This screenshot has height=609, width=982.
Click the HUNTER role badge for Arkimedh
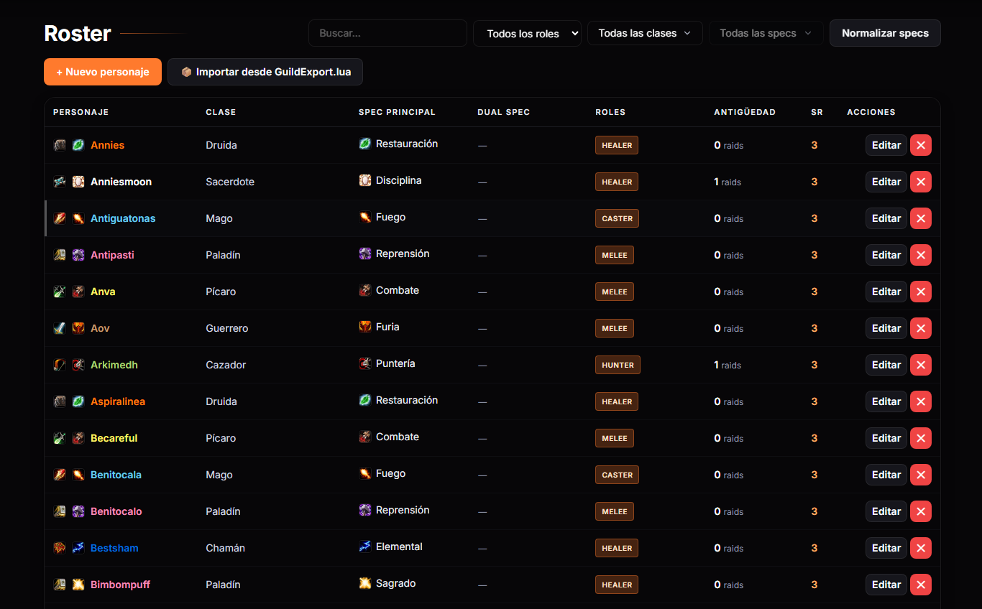618,365
